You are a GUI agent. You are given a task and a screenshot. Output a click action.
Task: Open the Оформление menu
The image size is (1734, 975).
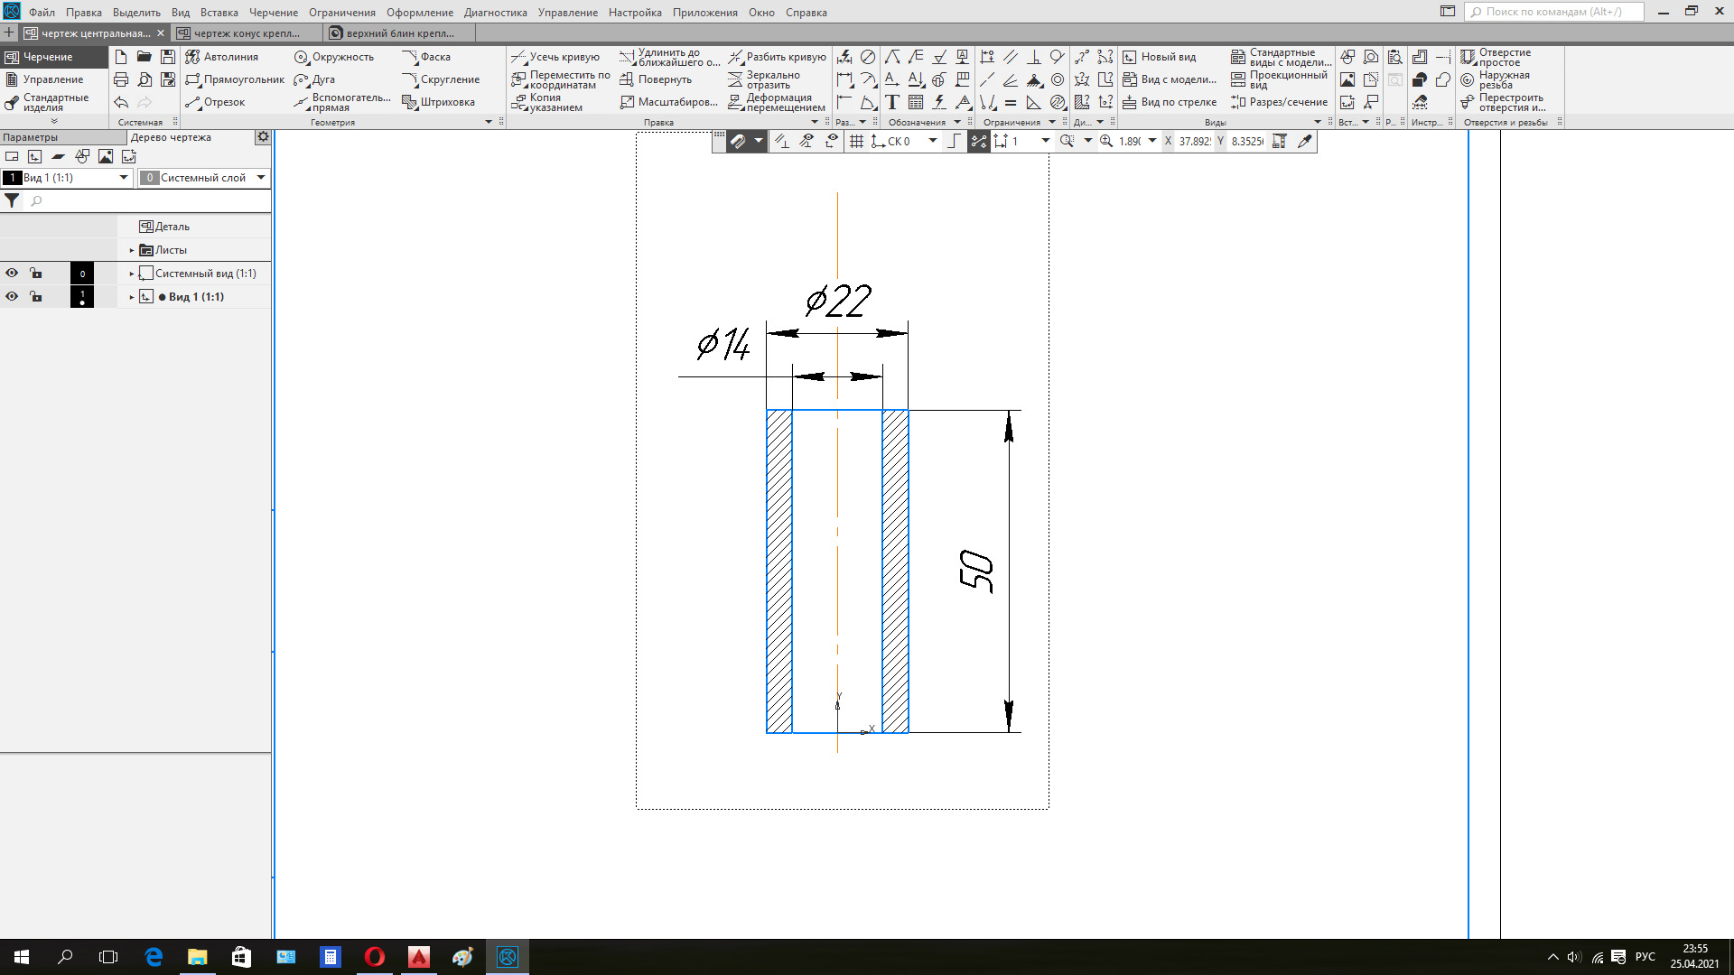[x=419, y=13]
